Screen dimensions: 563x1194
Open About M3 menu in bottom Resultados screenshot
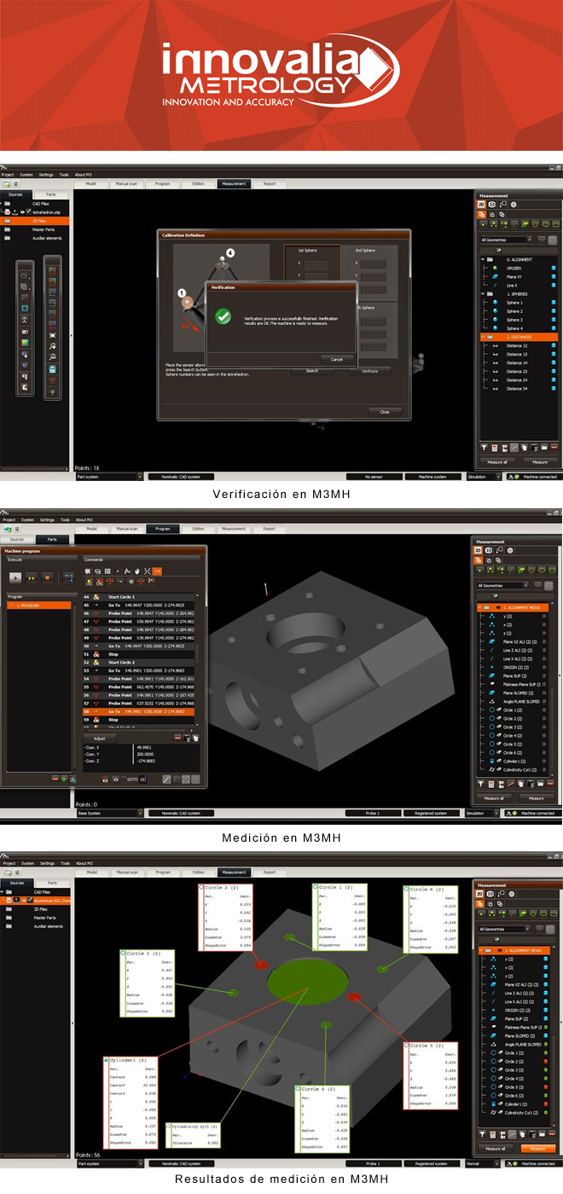84,863
